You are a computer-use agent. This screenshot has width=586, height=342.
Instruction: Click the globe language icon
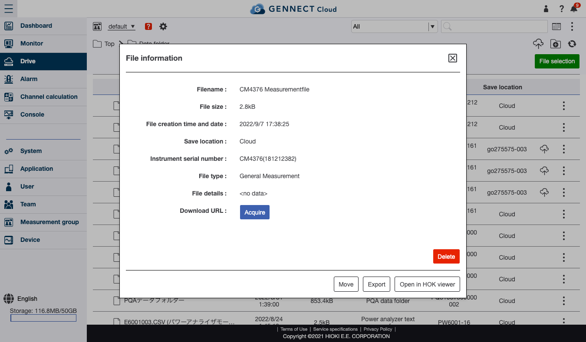point(9,299)
